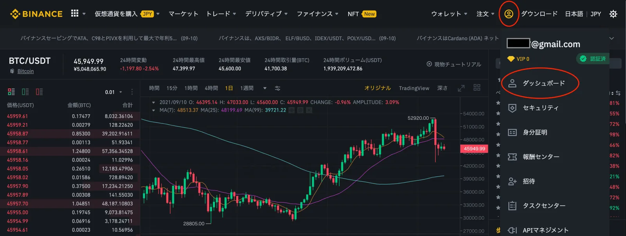Open announcement about AXS/BIDR, ELF/BUSD

coord(307,38)
